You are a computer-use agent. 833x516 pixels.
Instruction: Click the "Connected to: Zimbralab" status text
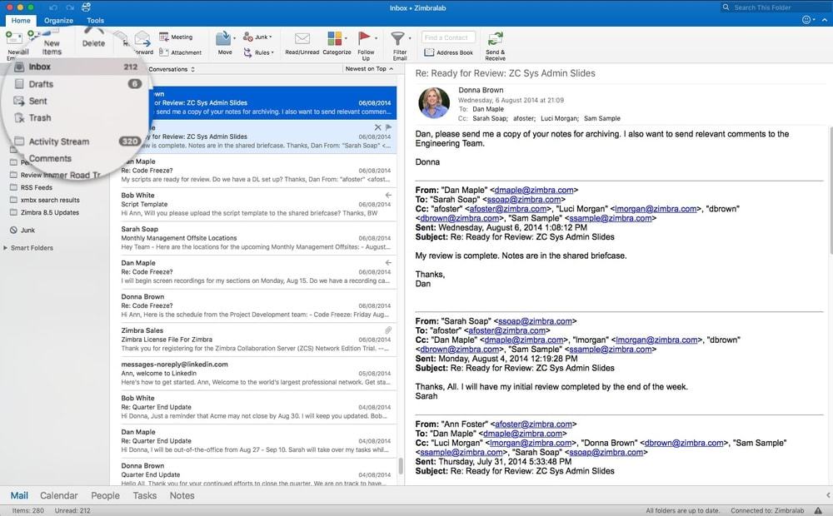pos(767,510)
